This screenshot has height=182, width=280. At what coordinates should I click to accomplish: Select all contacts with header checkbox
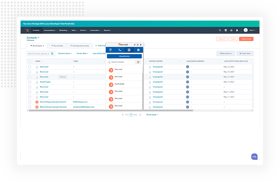click(30, 61)
